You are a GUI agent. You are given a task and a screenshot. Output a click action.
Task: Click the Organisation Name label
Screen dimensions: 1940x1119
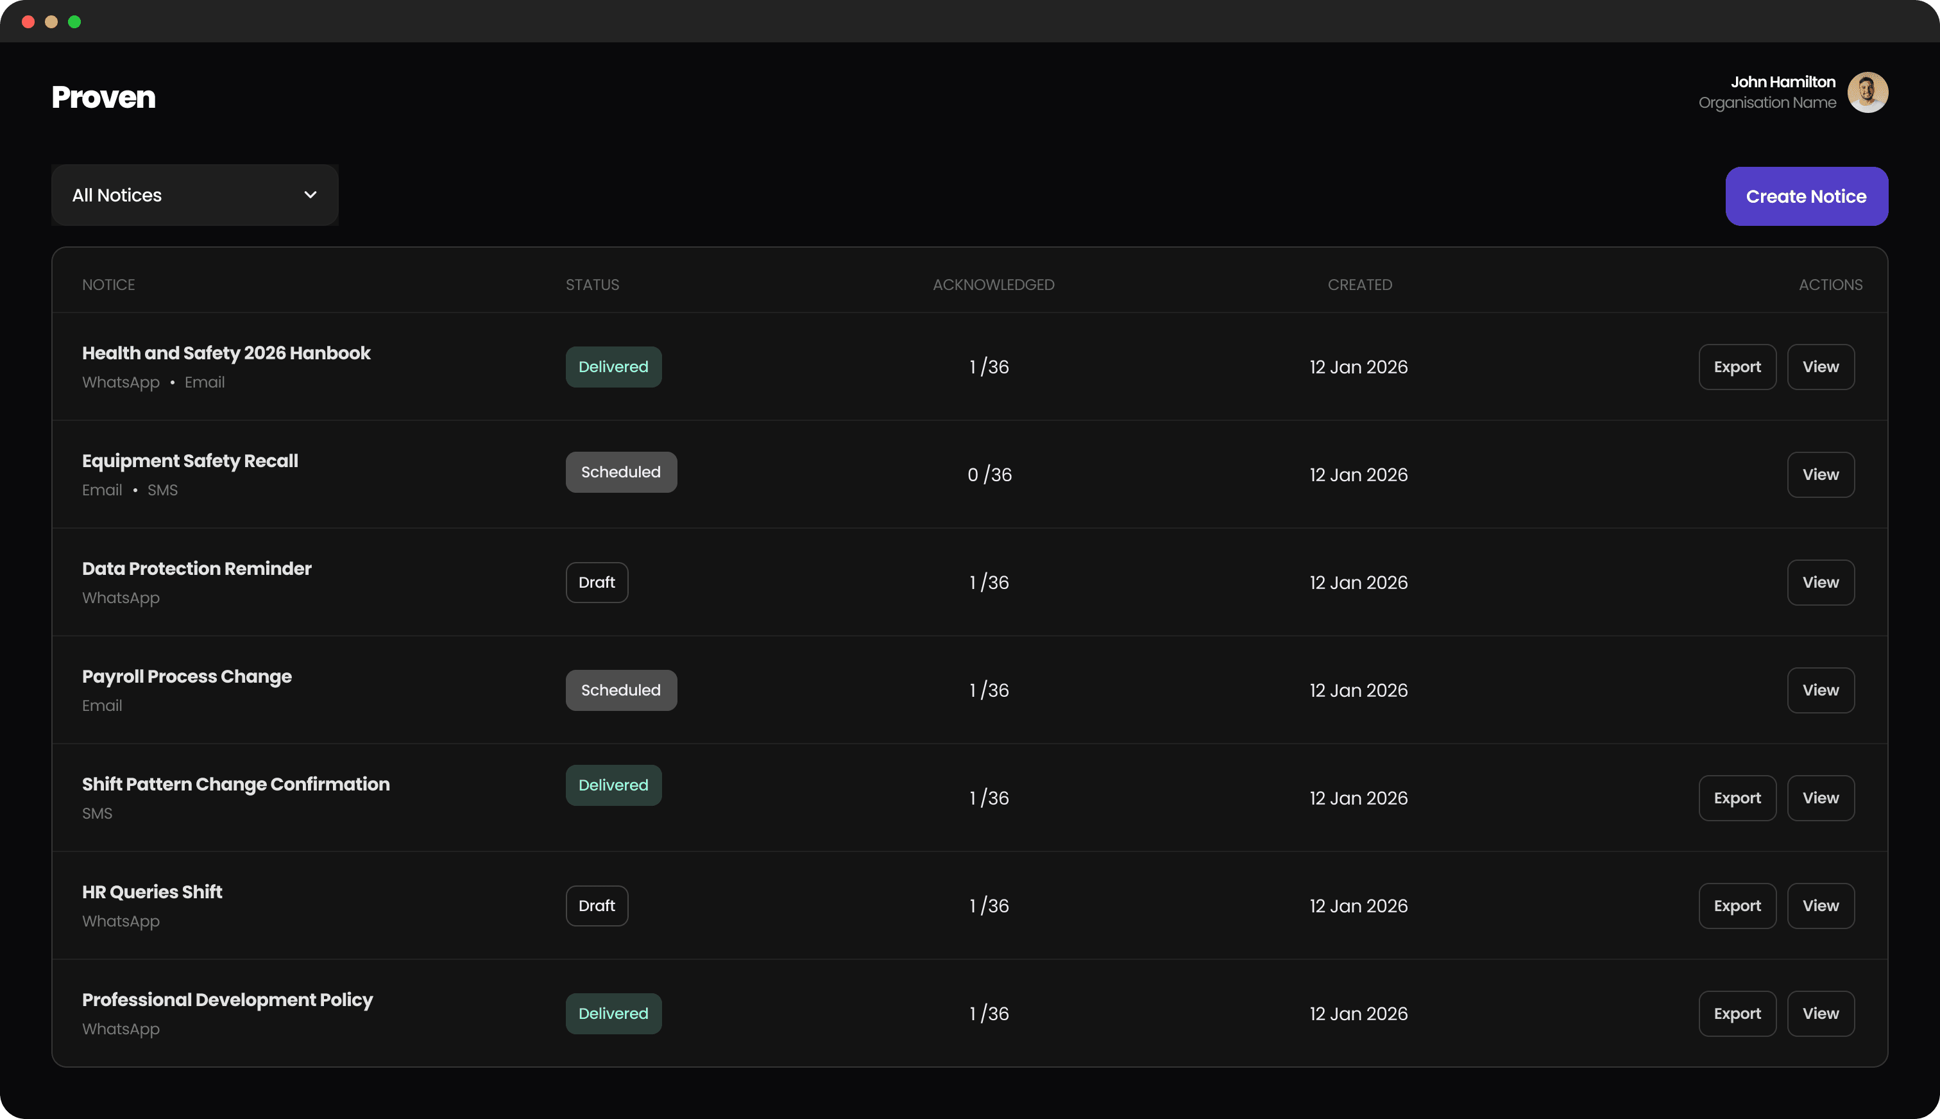[x=1766, y=102]
